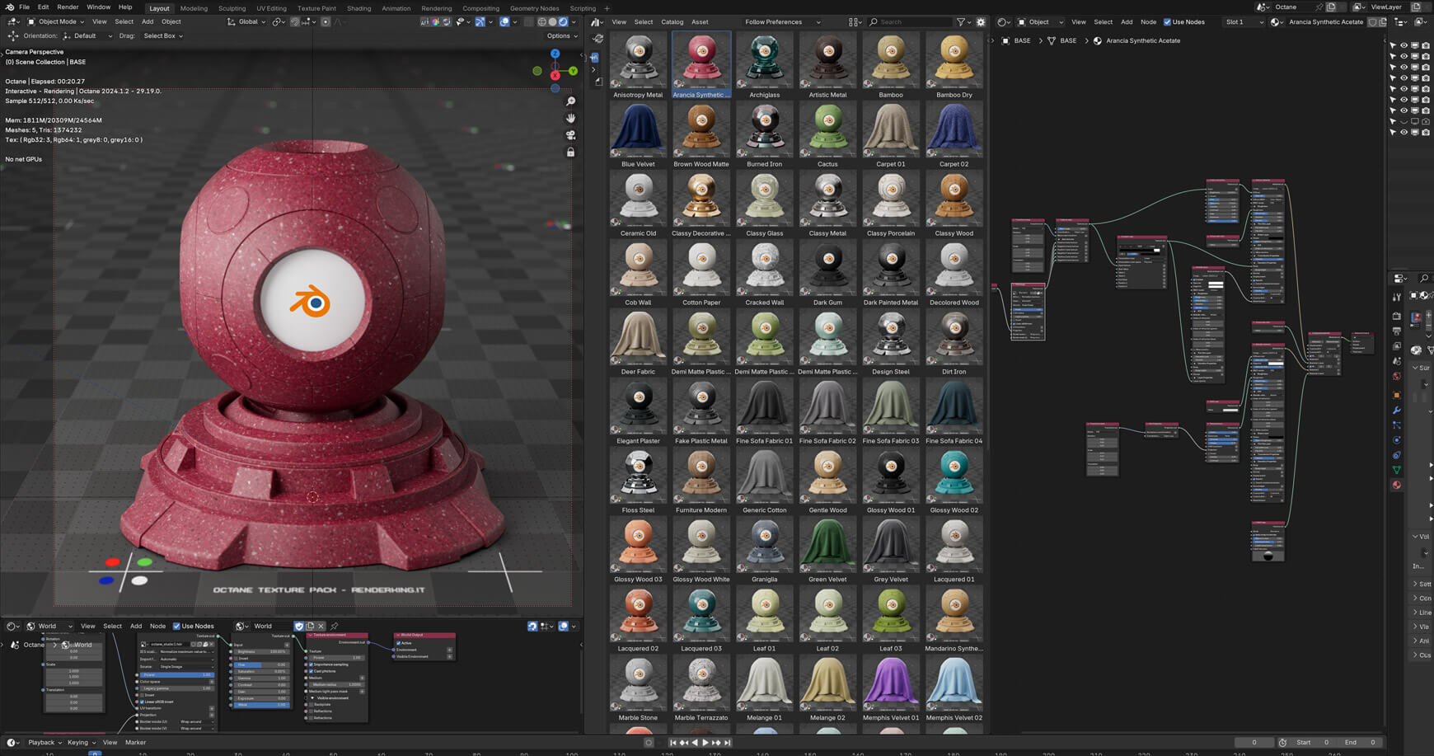The height and width of the screenshot is (756, 1434).
Task: Click the pan hand icon in viewport
Action: [570, 118]
